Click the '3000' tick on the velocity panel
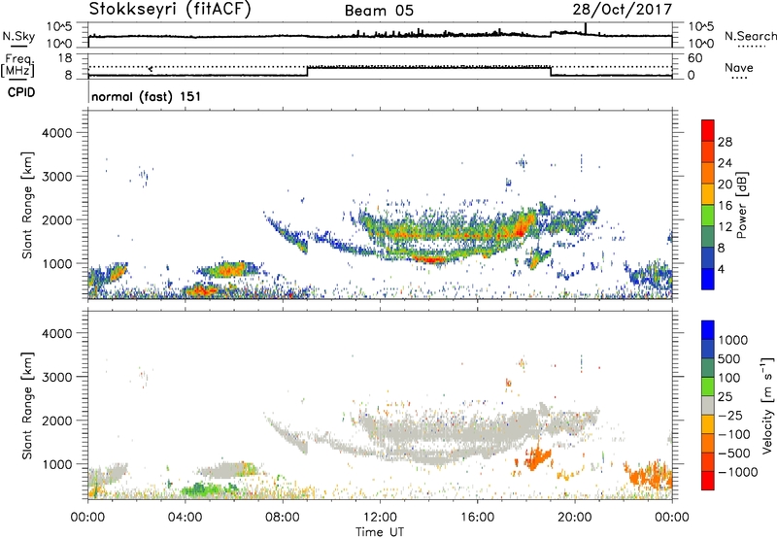The width and height of the screenshot is (777, 538). (56, 377)
